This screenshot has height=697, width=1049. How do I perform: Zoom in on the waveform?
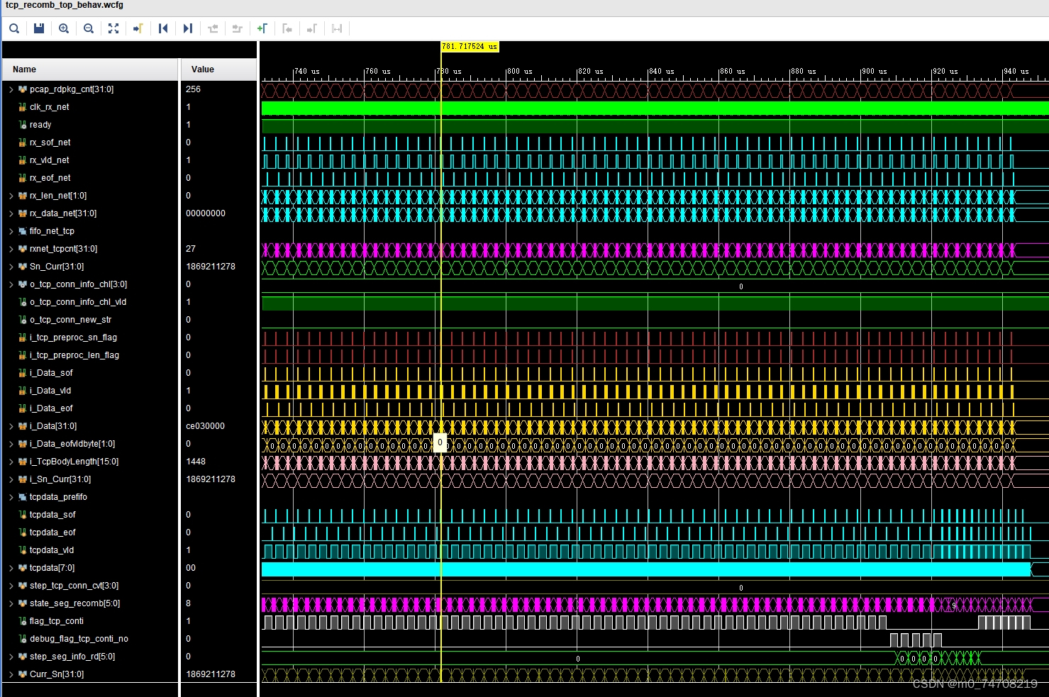point(64,28)
